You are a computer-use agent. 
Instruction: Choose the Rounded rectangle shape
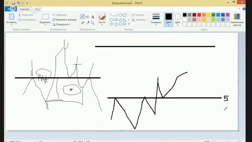[112, 20]
